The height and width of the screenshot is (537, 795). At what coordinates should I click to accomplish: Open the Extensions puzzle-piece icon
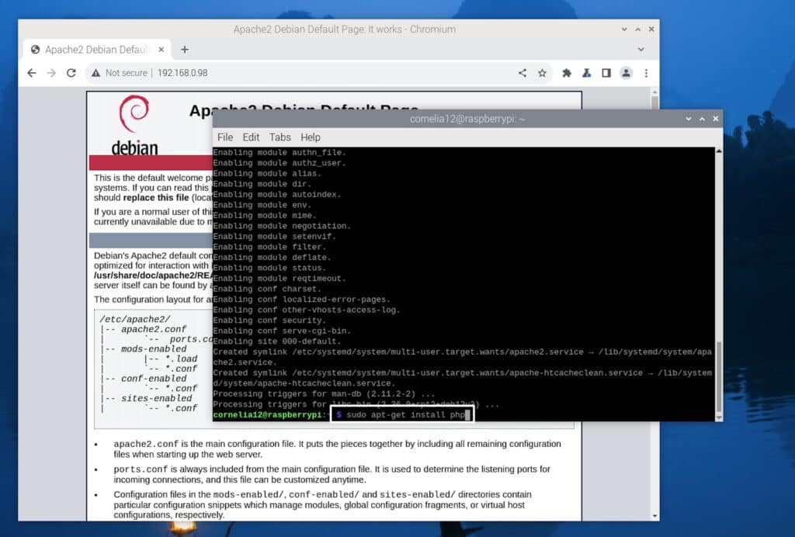[566, 72]
